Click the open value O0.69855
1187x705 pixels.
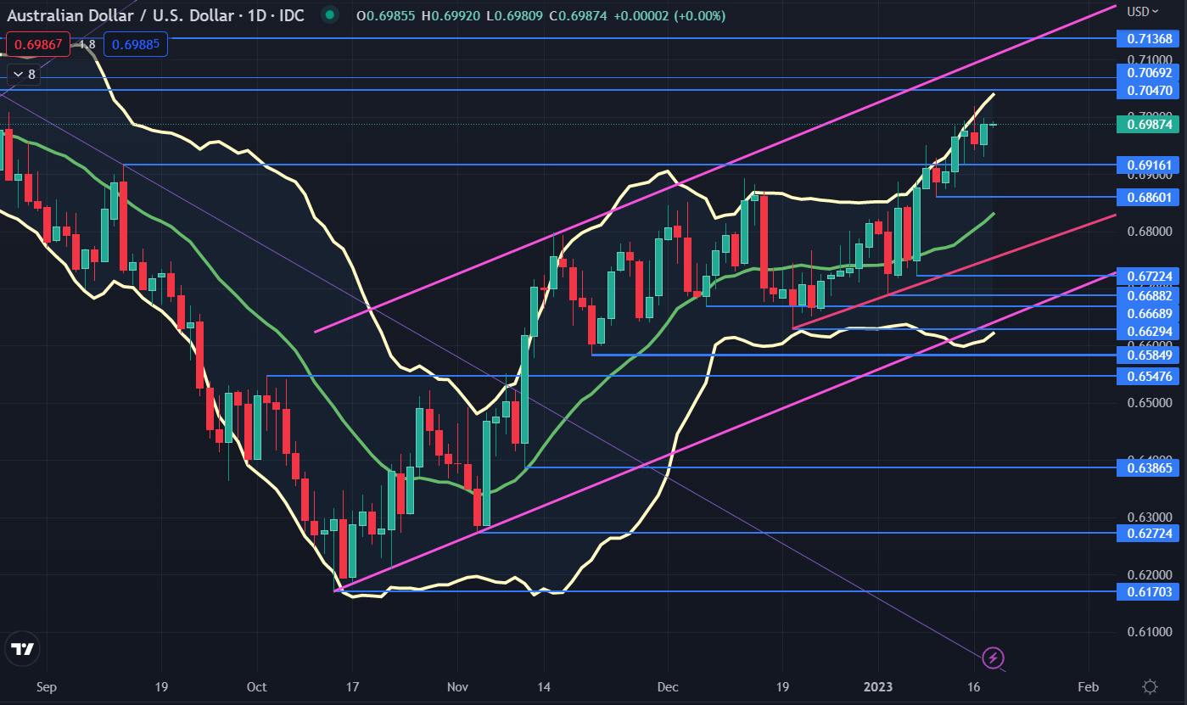point(384,16)
